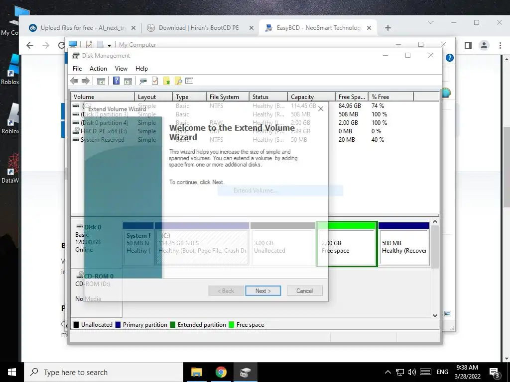Click the Disk 0 label

(x=92, y=227)
